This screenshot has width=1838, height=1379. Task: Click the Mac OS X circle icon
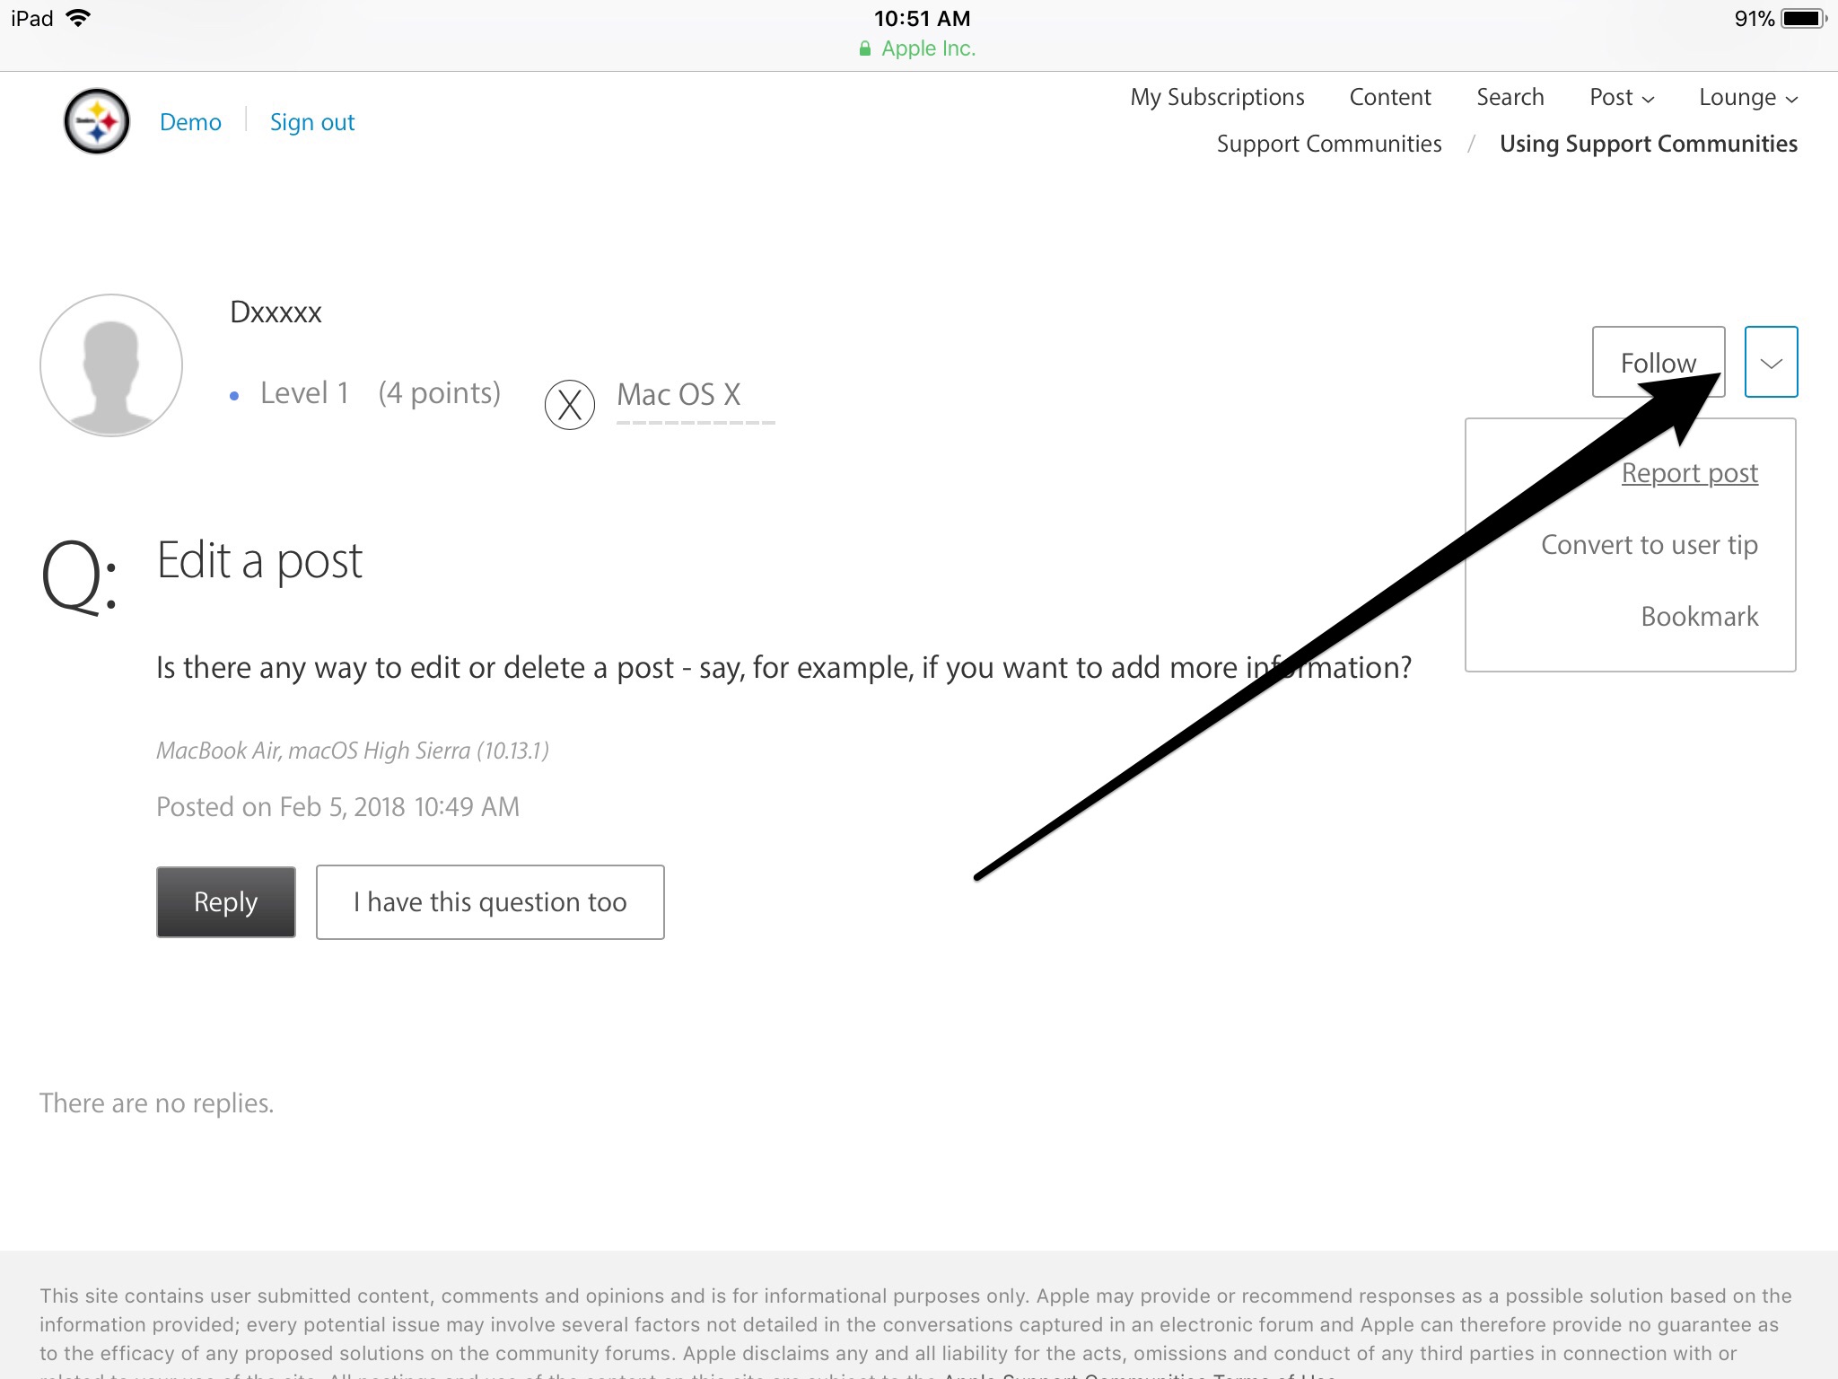pos(570,405)
